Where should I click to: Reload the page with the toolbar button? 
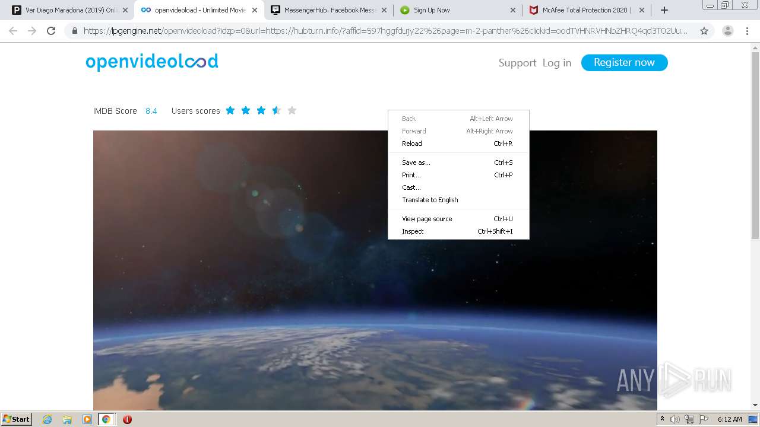(x=51, y=31)
